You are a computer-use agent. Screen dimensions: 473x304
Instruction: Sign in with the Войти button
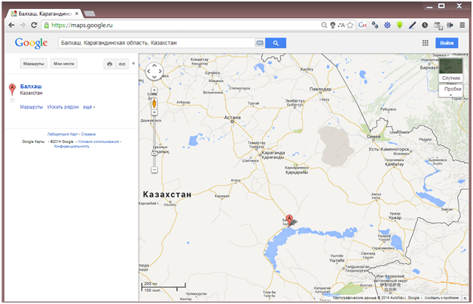[447, 43]
